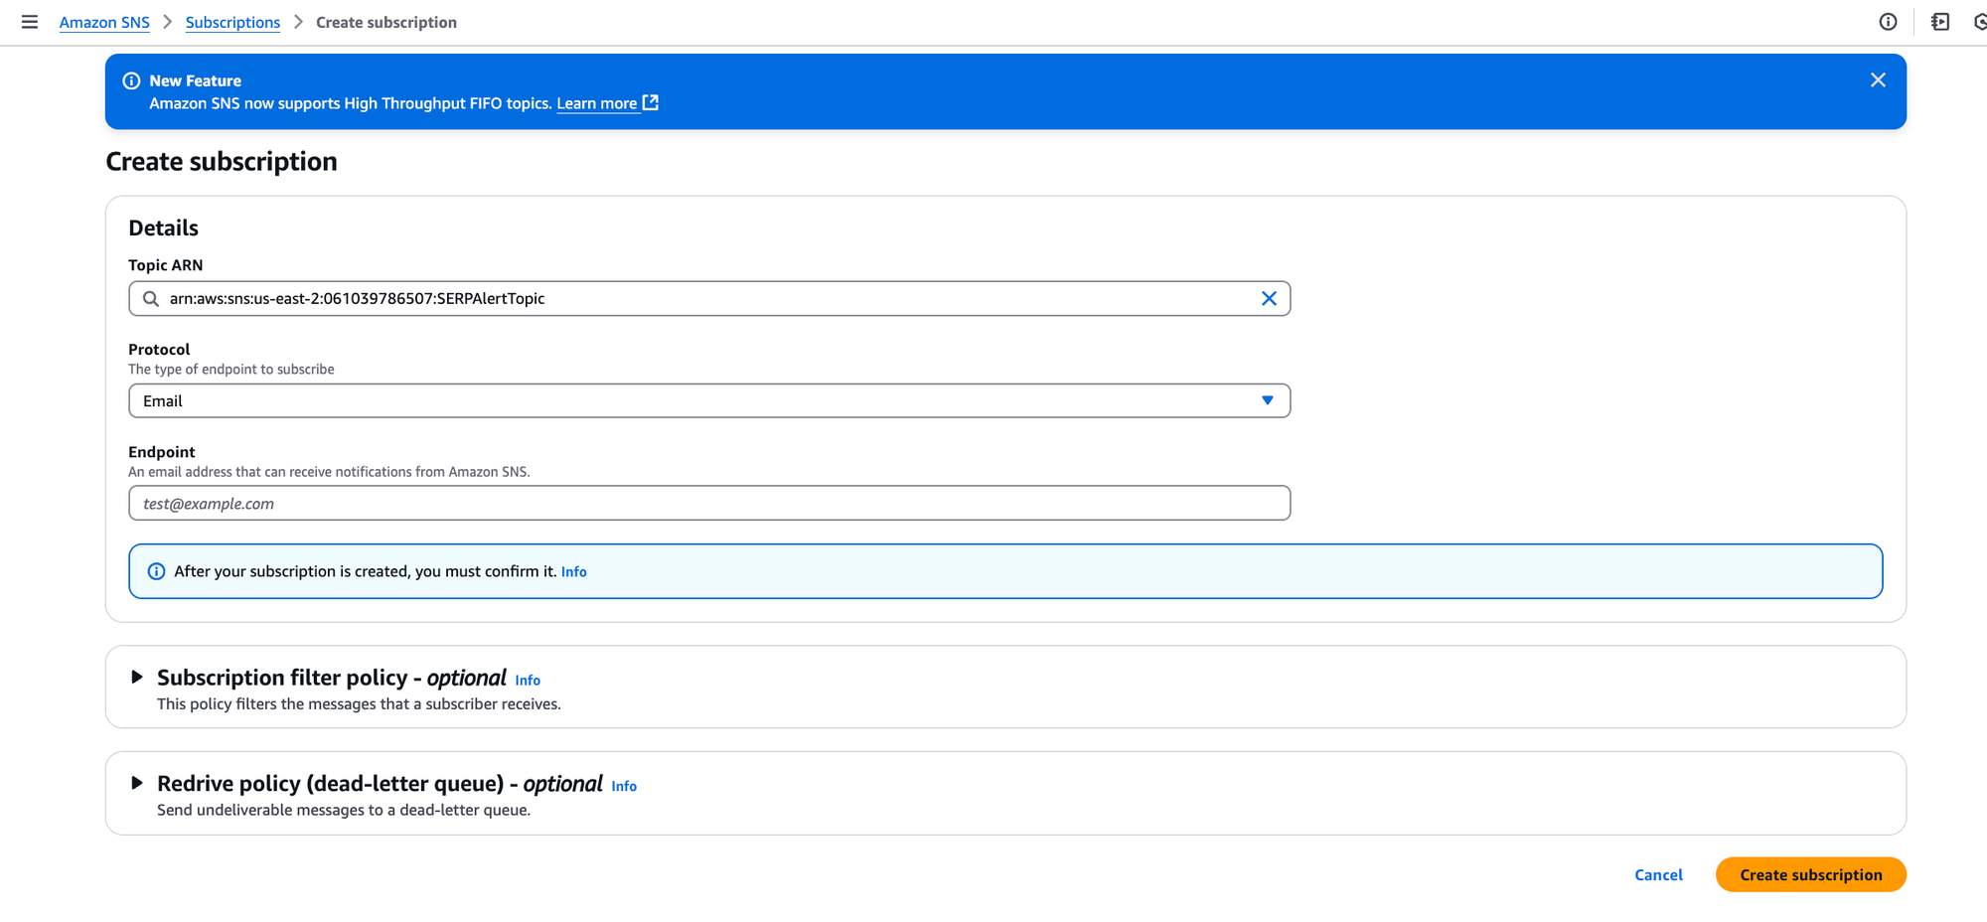This screenshot has height=922, width=1987.
Task: Focus the Endpoint email input field
Action: click(709, 503)
